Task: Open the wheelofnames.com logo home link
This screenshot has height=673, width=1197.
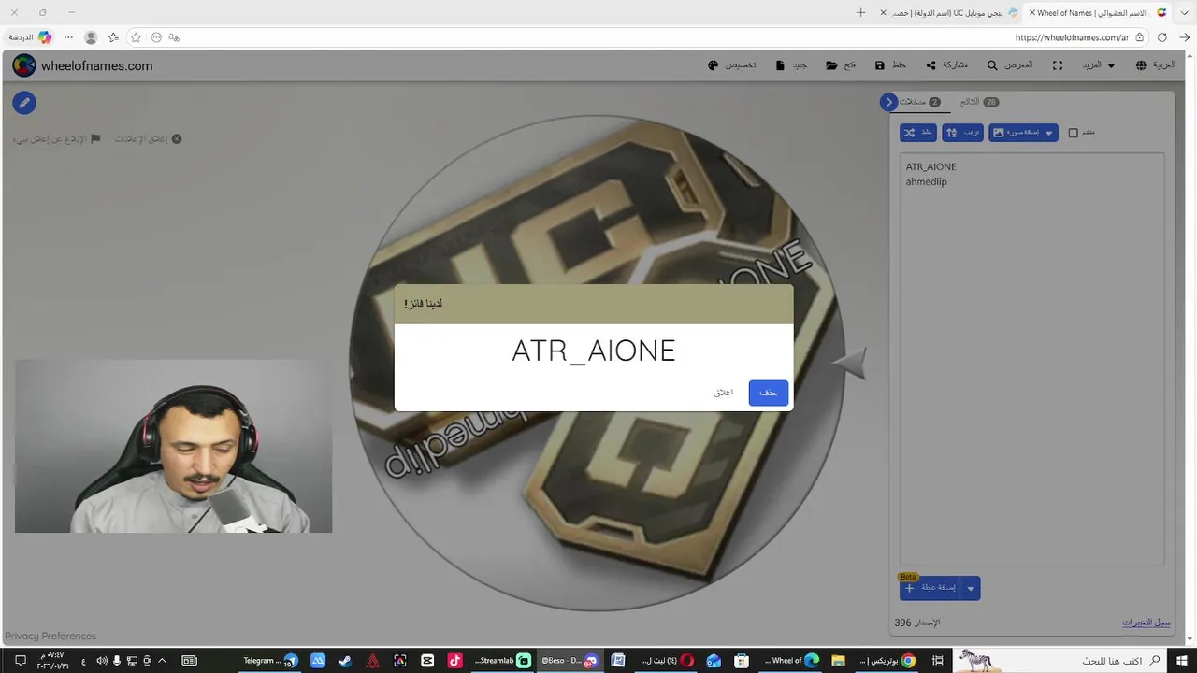Action: 82,65
